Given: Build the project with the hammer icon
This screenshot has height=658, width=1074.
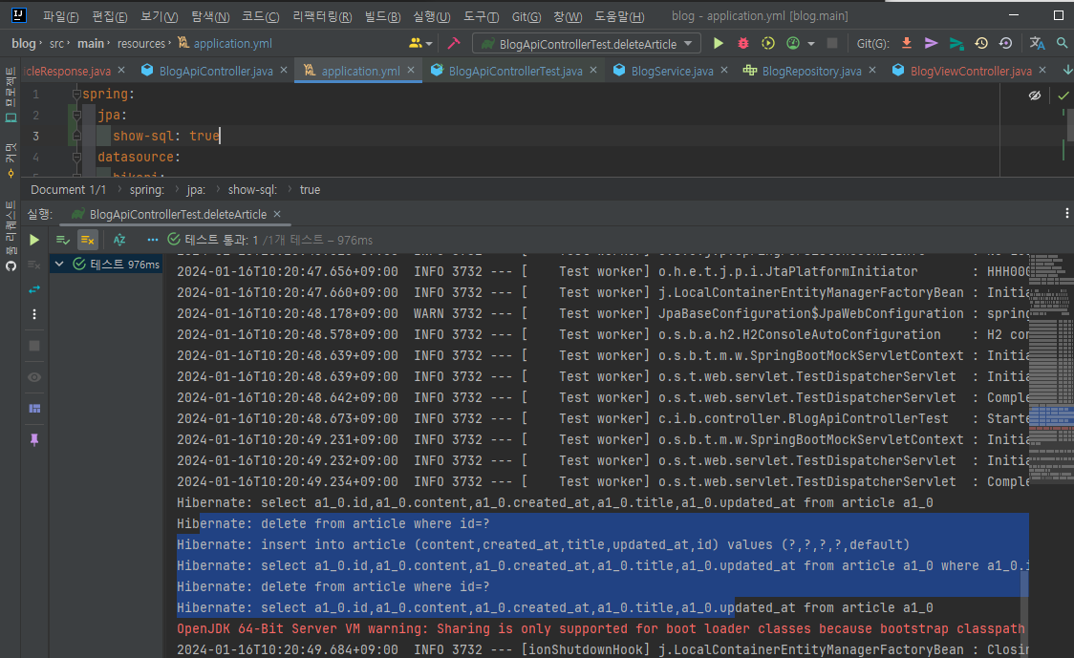Looking at the screenshot, I should (x=454, y=43).
